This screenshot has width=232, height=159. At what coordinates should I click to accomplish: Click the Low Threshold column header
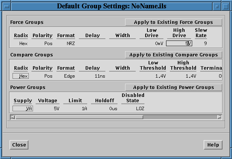click(153, 65)
